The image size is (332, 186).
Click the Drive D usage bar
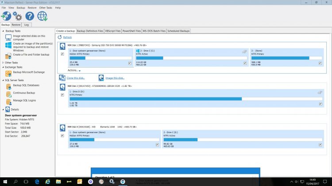[x=155, y=99]
